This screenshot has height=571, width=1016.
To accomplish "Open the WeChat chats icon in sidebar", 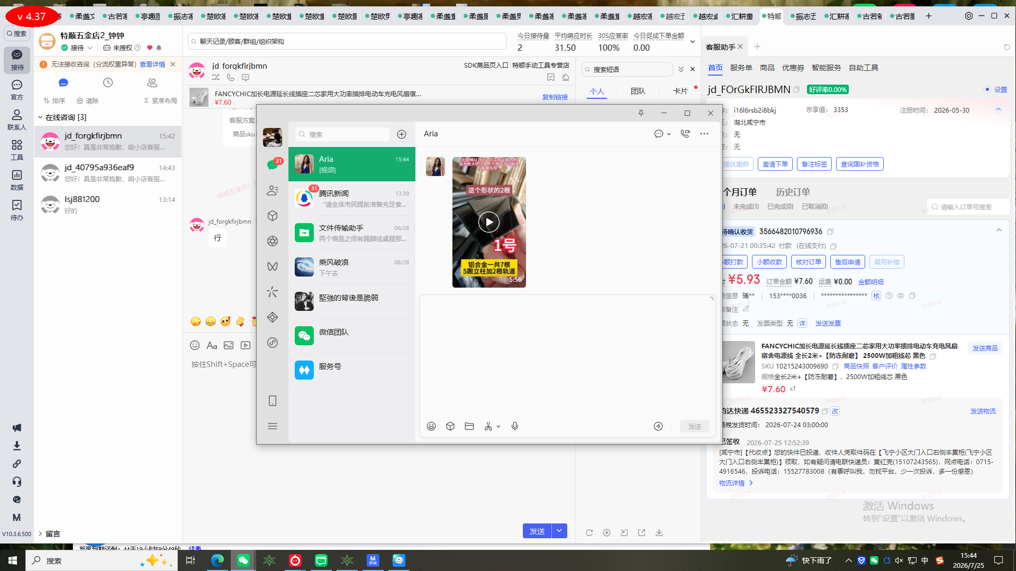I will click(273, 164).
